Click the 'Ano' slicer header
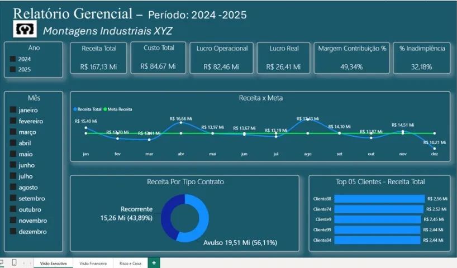Screen dimensions: 457x268 click(x=34, y=48)
